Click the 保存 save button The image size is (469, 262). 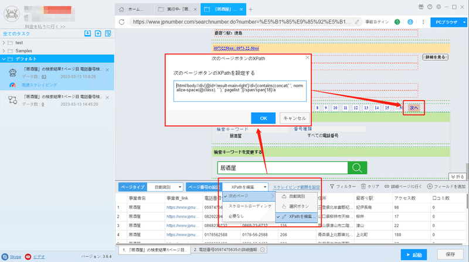[x=450, y=254]
